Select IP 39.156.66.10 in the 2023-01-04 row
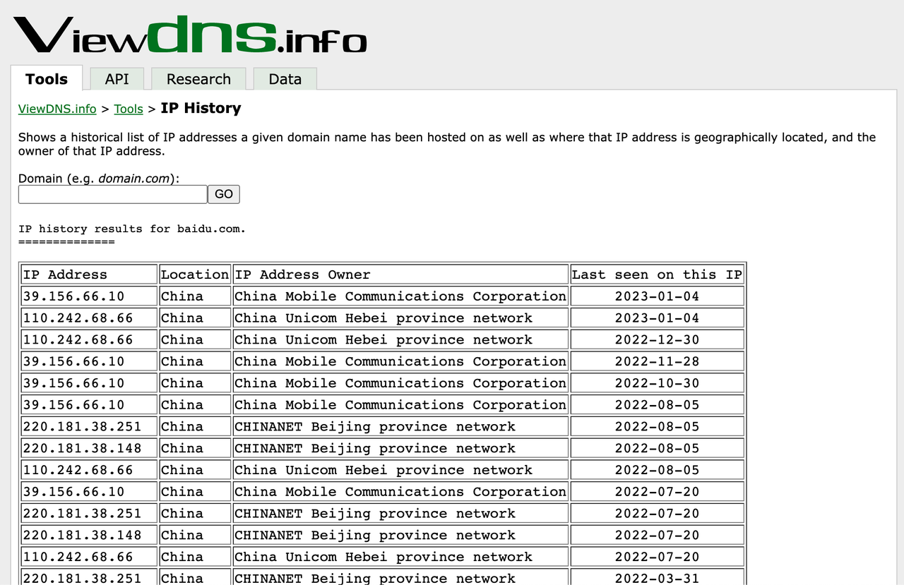Screen dimensions: 904x585 tap(89, 296)
